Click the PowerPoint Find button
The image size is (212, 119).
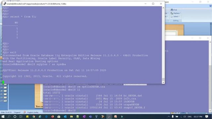tap(174, 10)
